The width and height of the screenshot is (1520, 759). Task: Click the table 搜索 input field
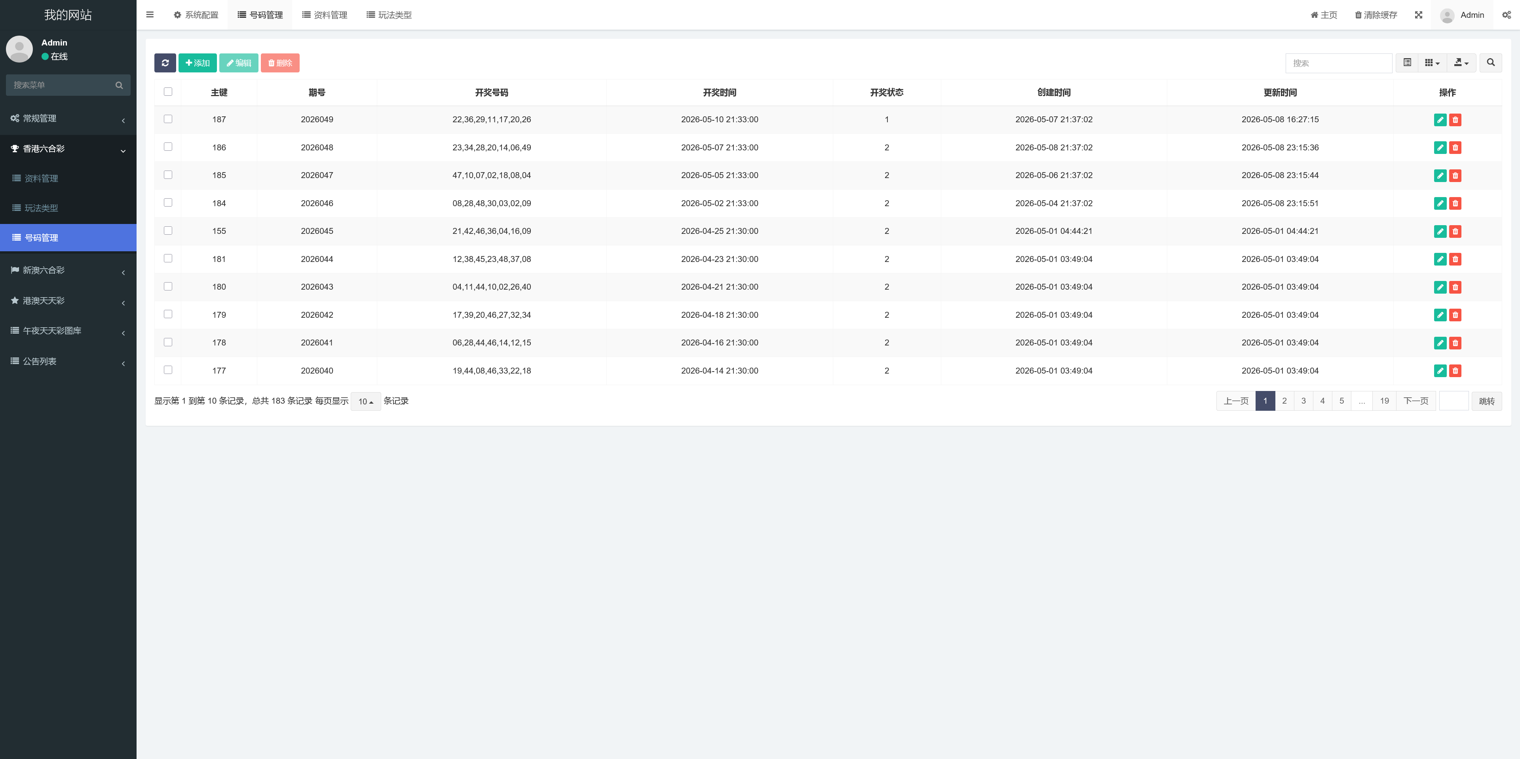[1338, 63]
